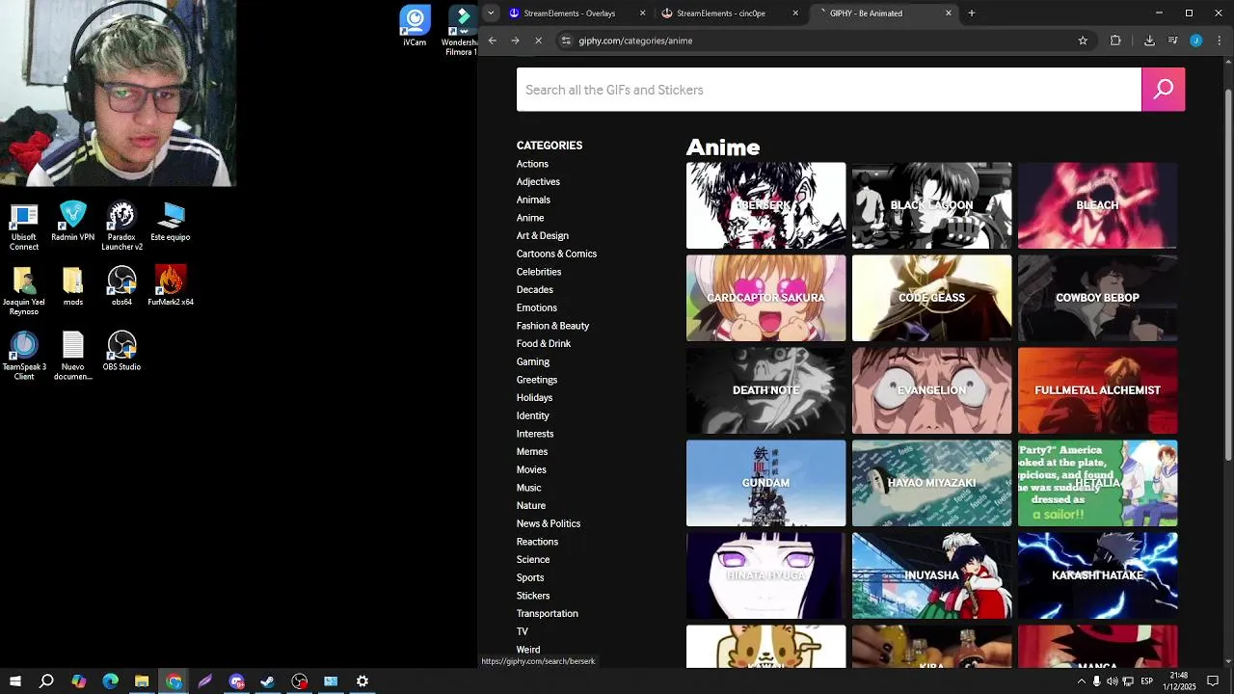Open the mods folder on the desktop

(x=73, y=286)
